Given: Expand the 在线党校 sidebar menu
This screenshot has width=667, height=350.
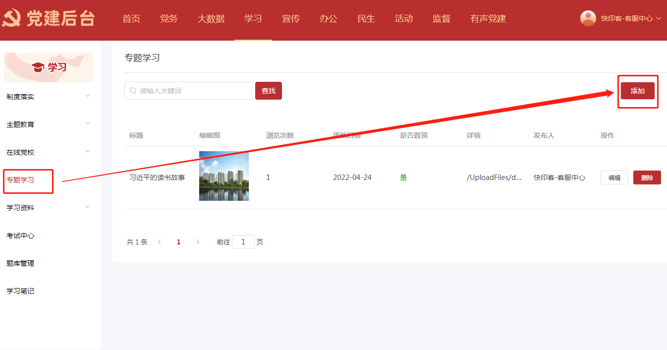Looking at the screenshot, I should click(88, 152).
